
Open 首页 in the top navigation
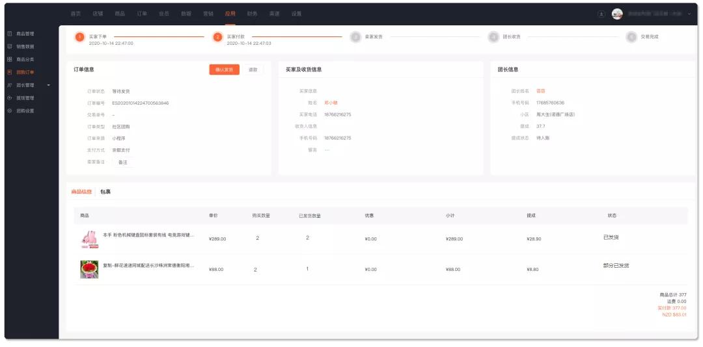(76, 14)
